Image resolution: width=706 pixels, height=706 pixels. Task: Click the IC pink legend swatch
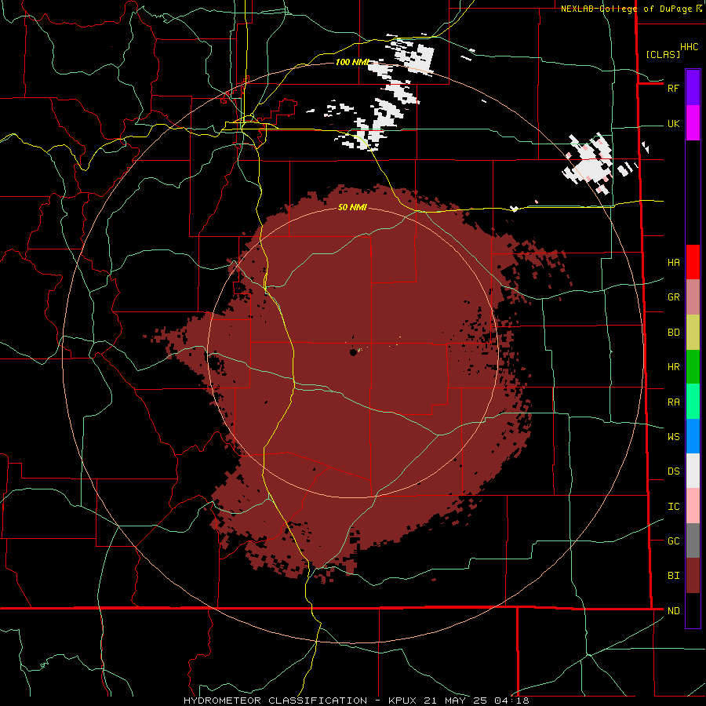693,506
